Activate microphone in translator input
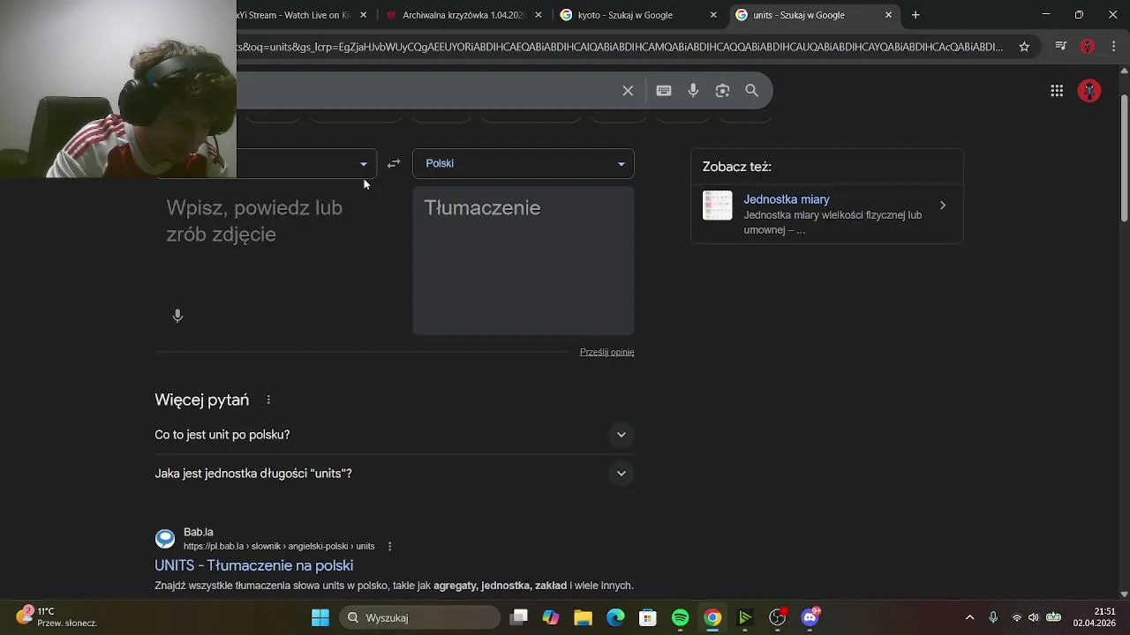Screen dimensions: 1130x635 (177, 316)
